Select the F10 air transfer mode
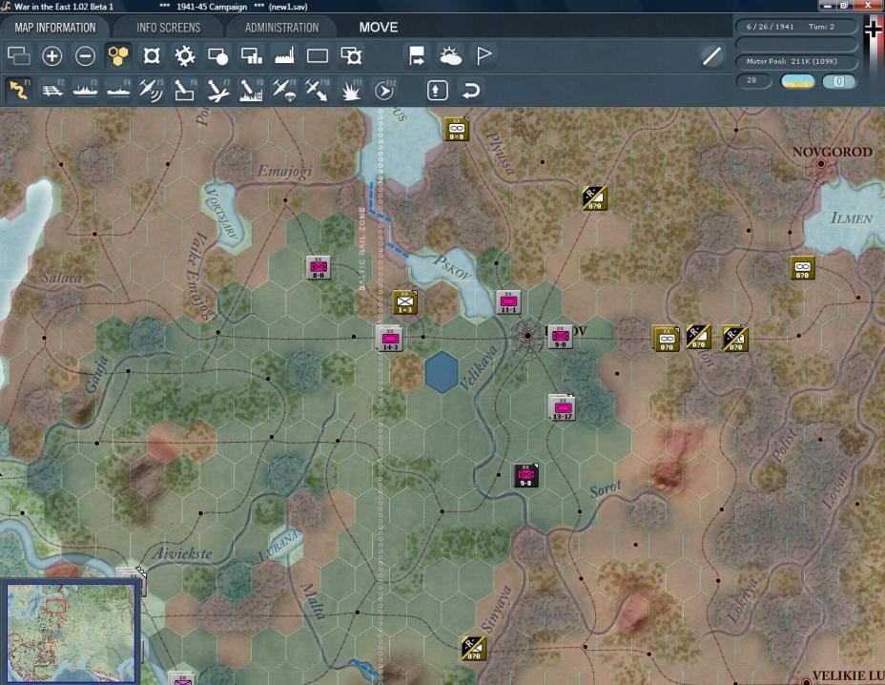Image resolution: width=885 pixels, height=685 pixels. pos(318,91)
